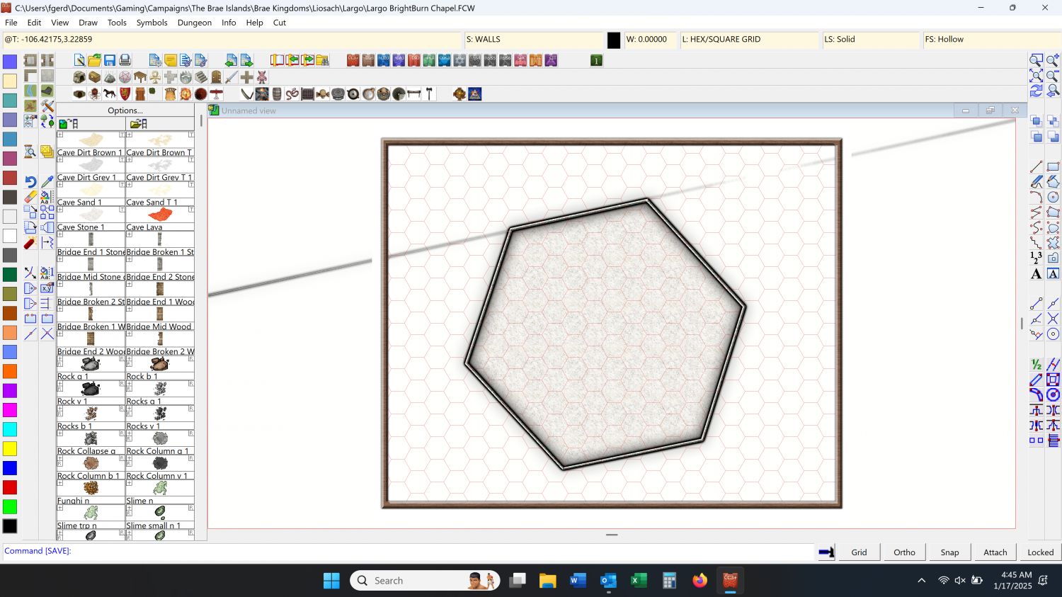The height and width of the screenshot is (597, 1062).
Task: Click the Command prompt input line
Action: point(407,551)
